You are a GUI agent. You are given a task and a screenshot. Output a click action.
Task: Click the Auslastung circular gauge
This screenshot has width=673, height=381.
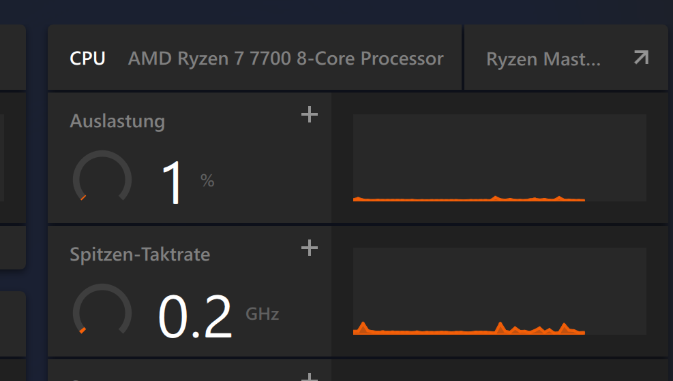click(102, 176)
